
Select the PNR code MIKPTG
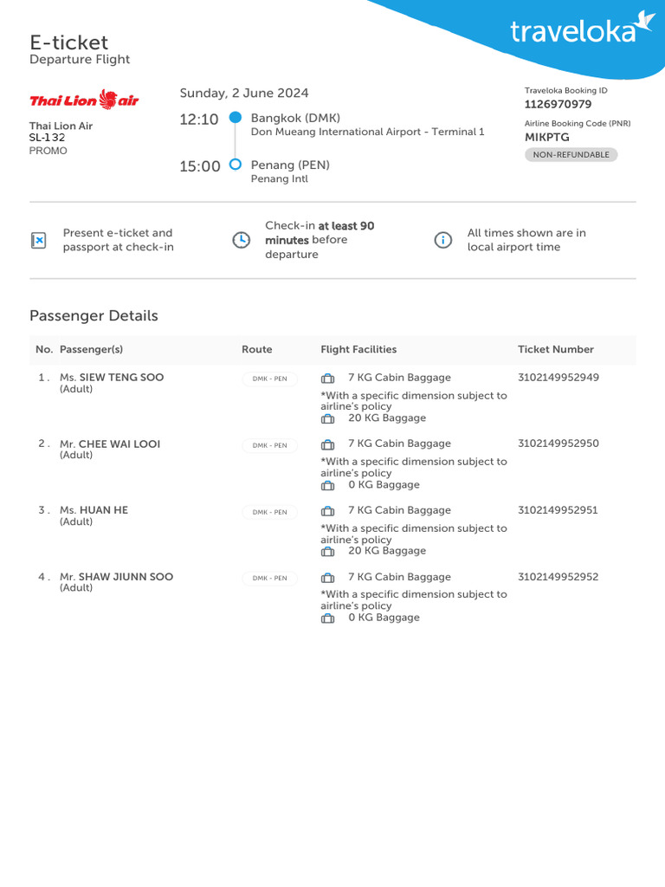[x=546, y=137]
